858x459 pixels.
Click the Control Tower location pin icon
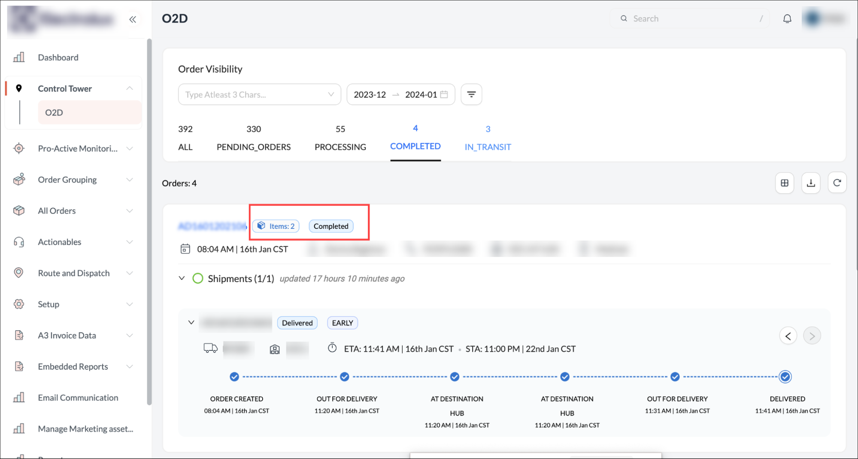[x=19, y=88]
